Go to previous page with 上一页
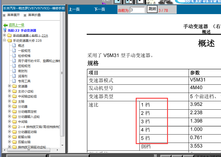 74,9
